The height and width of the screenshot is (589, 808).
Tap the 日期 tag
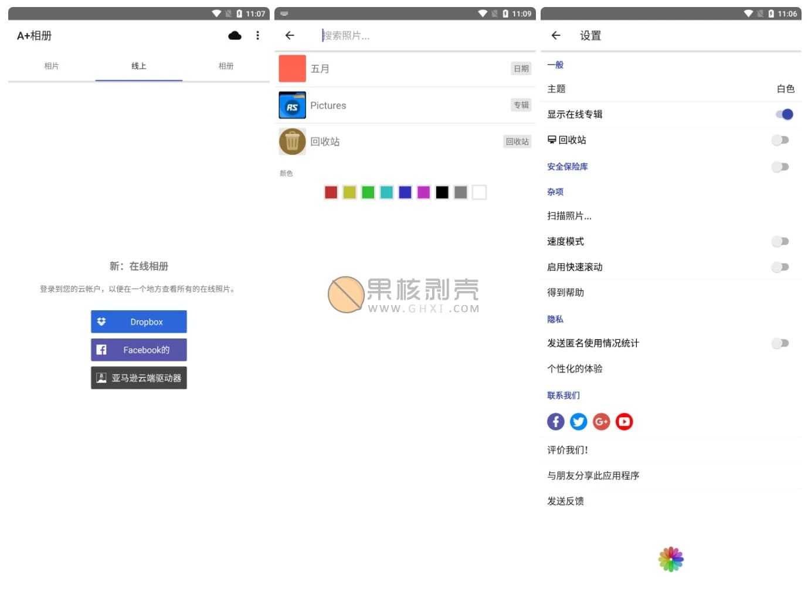click(x=521, y=69)
